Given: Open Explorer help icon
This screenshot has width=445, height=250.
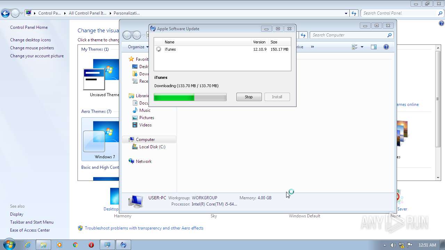Looking at the screenshot, I should point(386,47).
